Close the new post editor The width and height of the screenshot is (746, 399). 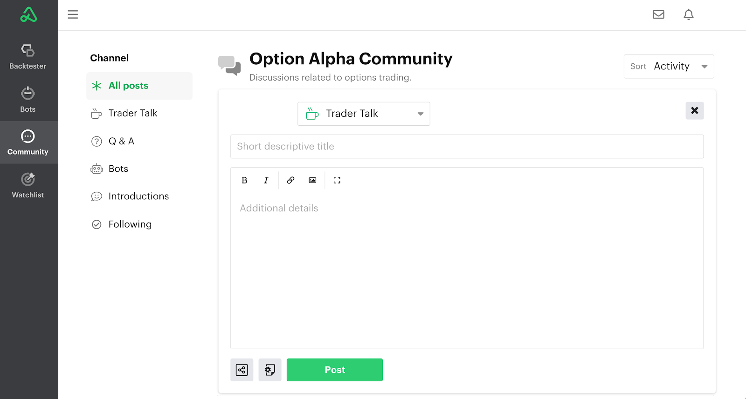point(694,110)
